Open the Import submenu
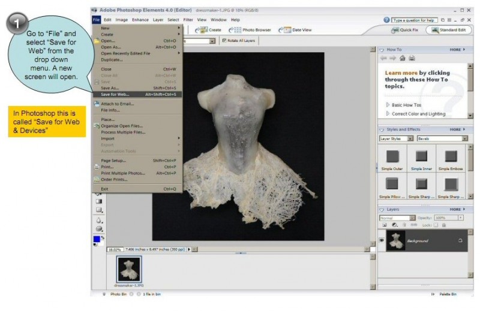The image size is (480, 311). click(x=137, y=138)
